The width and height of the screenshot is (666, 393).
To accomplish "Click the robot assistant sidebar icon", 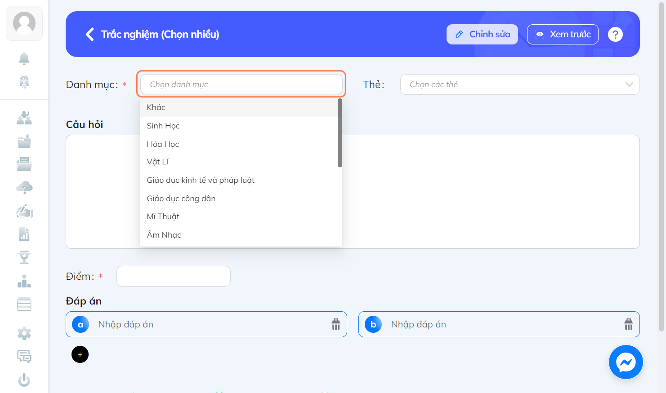I will [24, 82].
